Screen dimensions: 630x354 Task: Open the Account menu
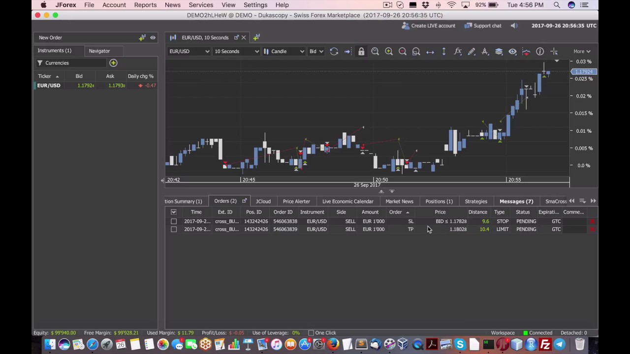point(114,5)
